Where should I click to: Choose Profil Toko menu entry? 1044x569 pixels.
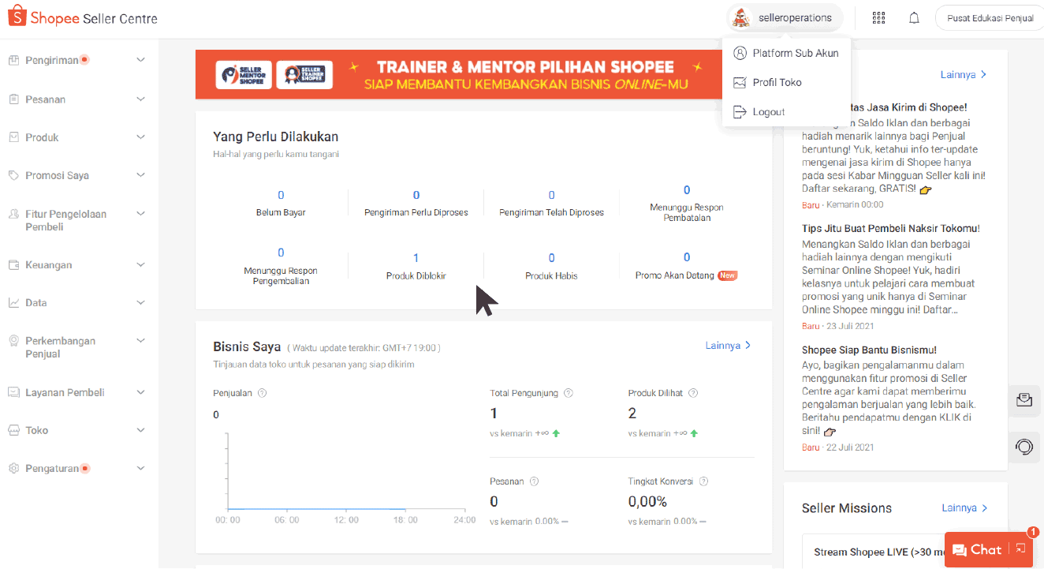tap(777, 82)
